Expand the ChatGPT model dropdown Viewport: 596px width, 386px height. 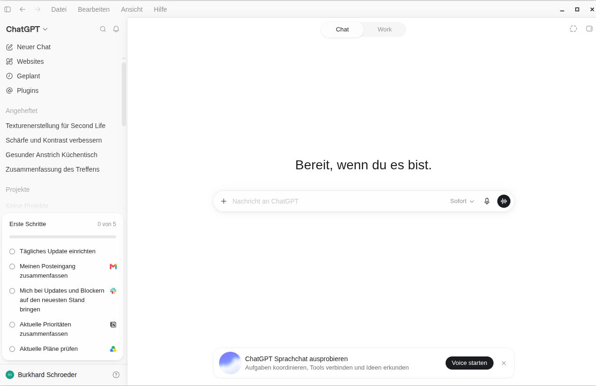27,29
